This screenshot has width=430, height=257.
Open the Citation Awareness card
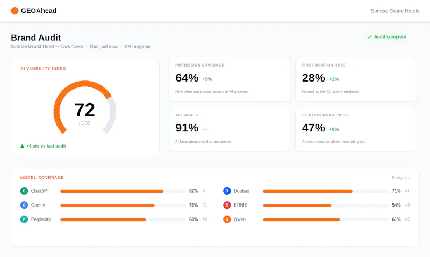[x=356, y=129]
